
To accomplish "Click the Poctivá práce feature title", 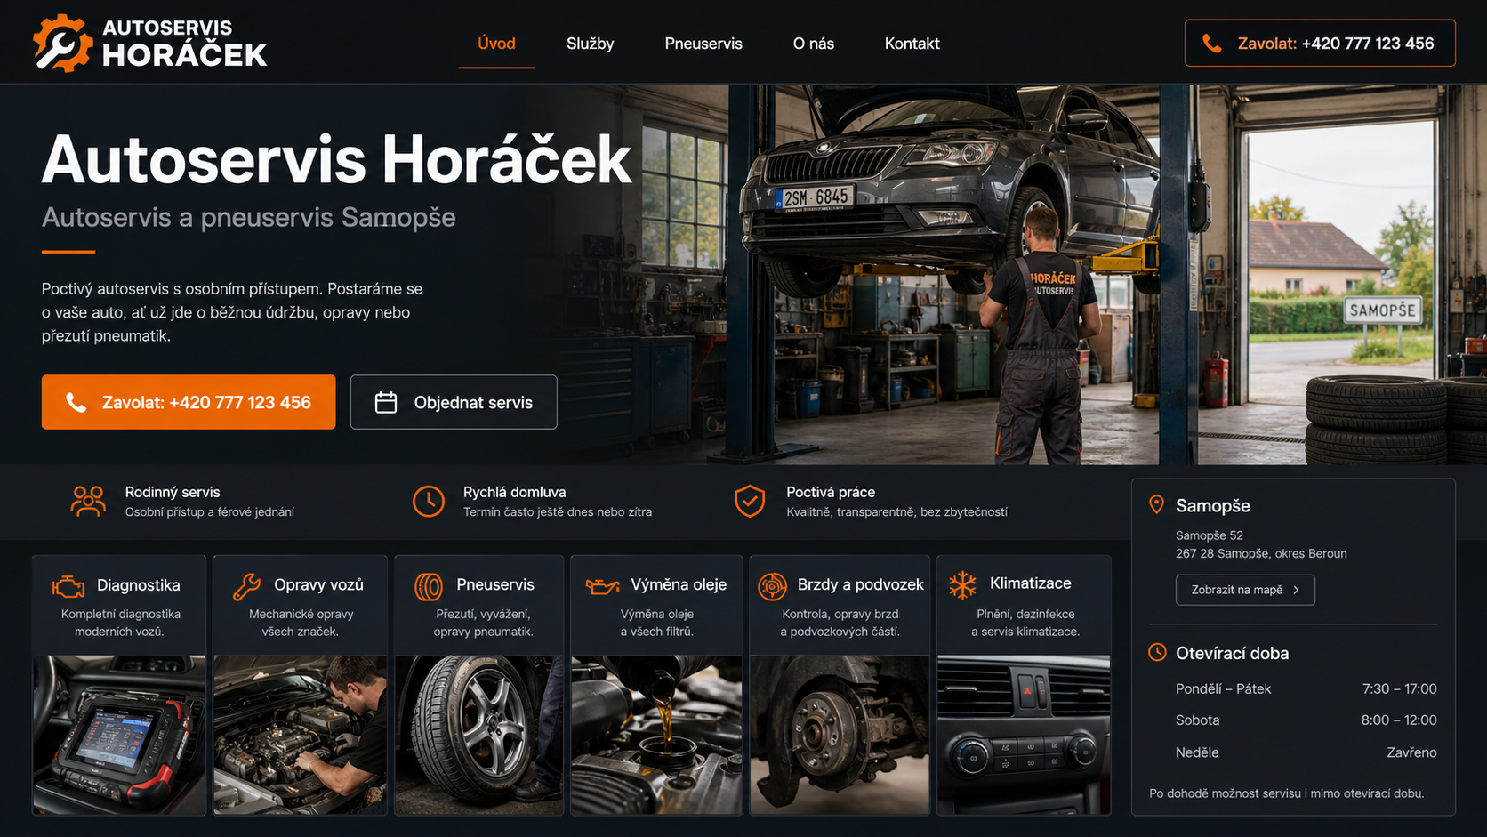I will click(831, 492).
